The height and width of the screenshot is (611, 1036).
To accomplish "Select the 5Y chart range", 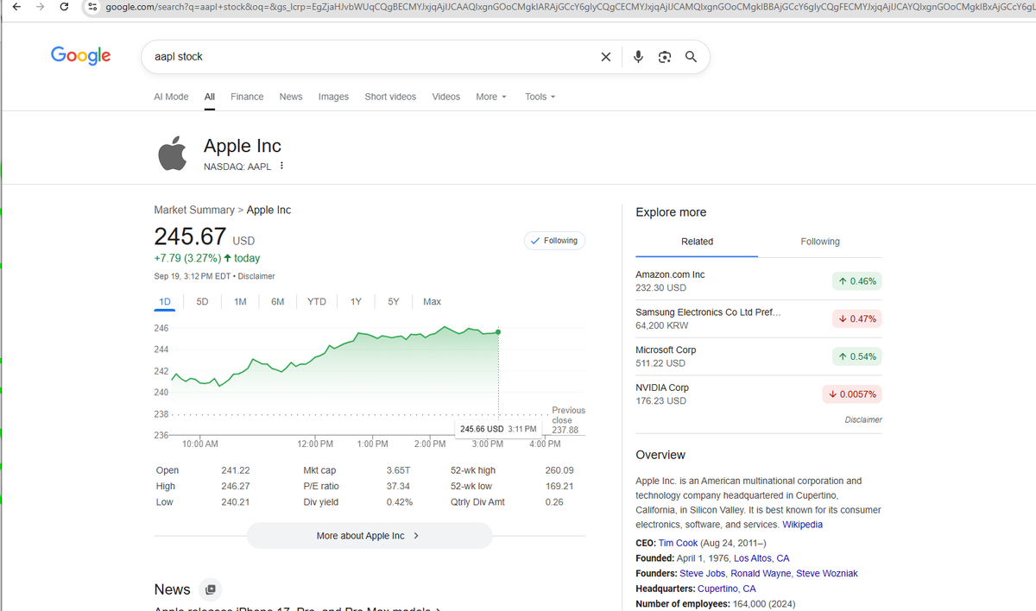I will [394, 302].
